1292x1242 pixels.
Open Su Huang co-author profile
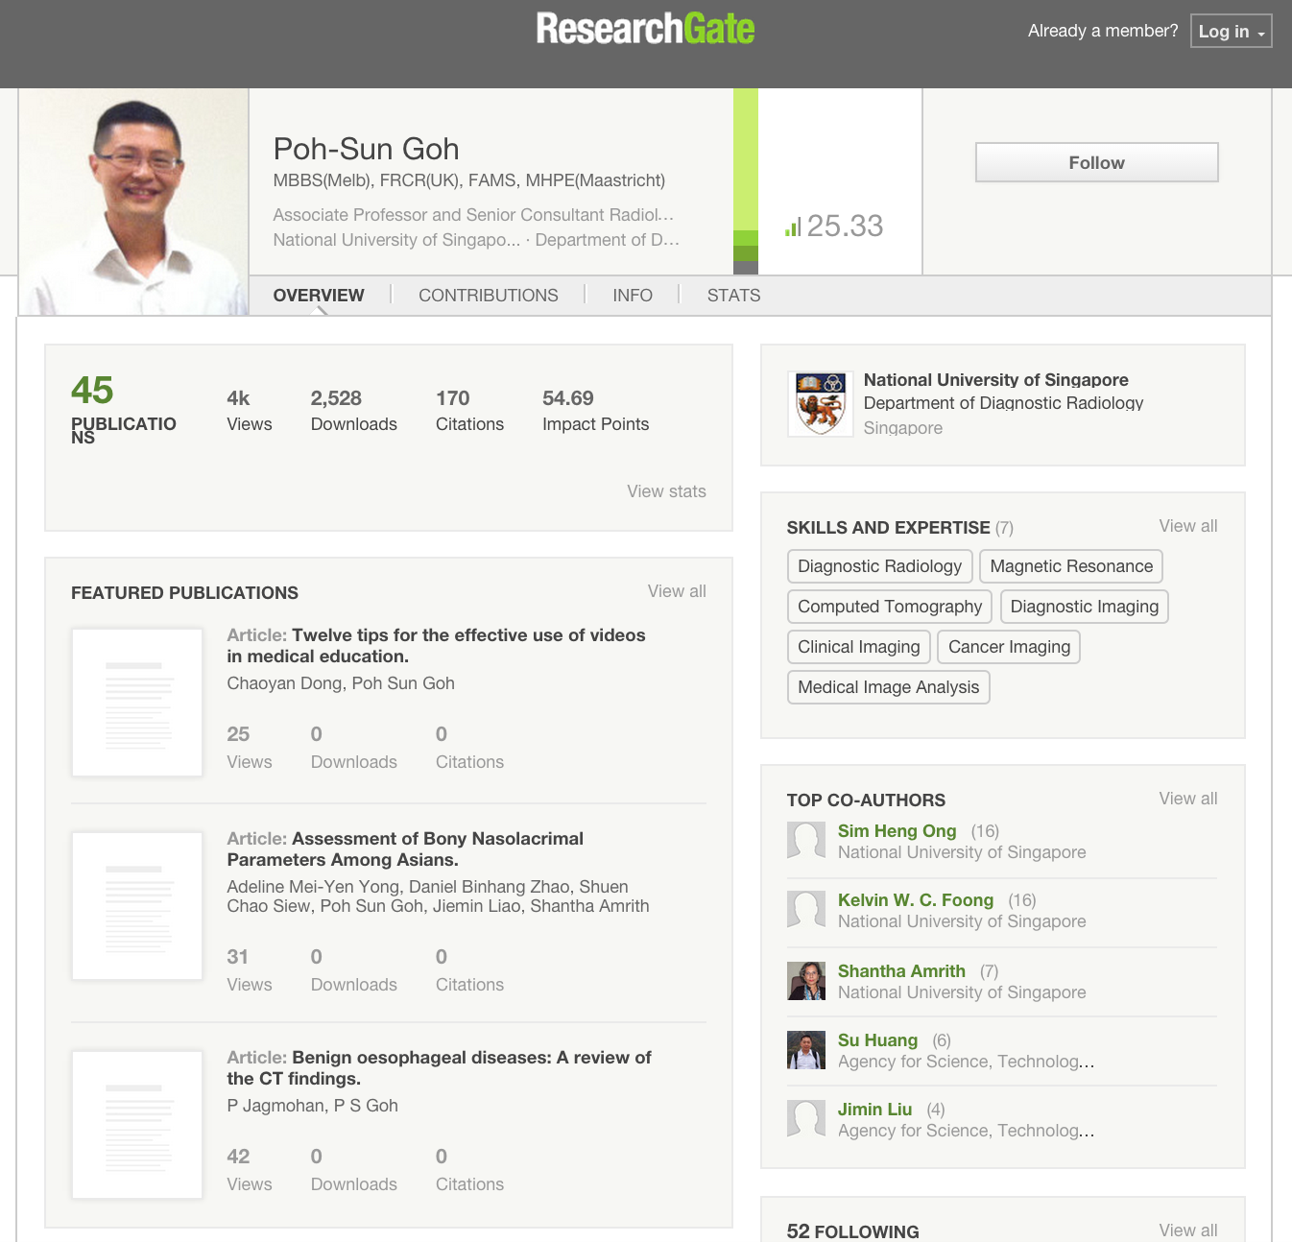(x=877, y=1040)
